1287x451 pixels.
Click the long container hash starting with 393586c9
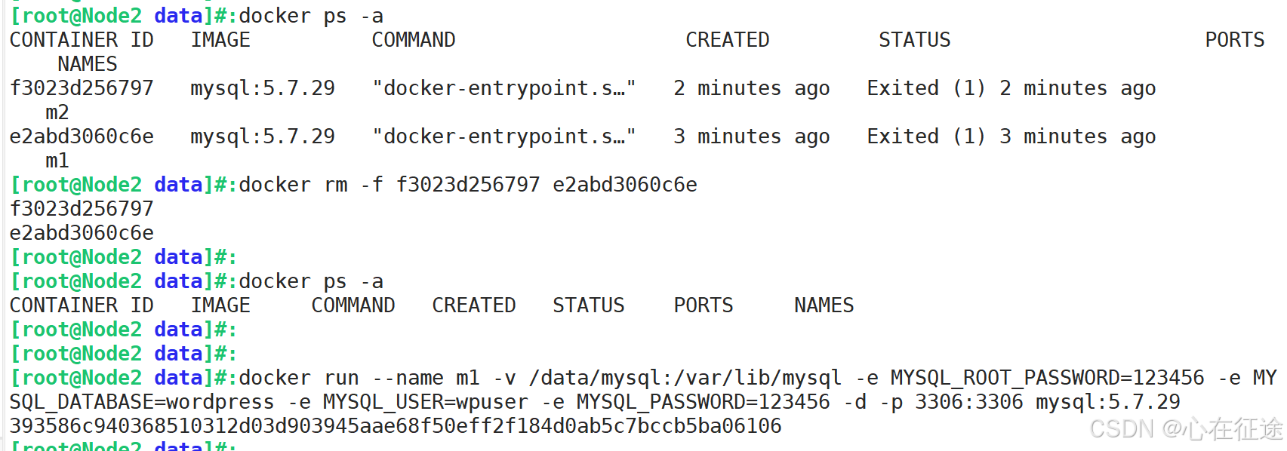pyautogui.click(x=396, y=426)
